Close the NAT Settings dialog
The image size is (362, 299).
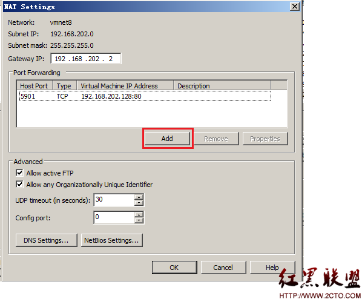pyautogui.click(x=295, y=6)
